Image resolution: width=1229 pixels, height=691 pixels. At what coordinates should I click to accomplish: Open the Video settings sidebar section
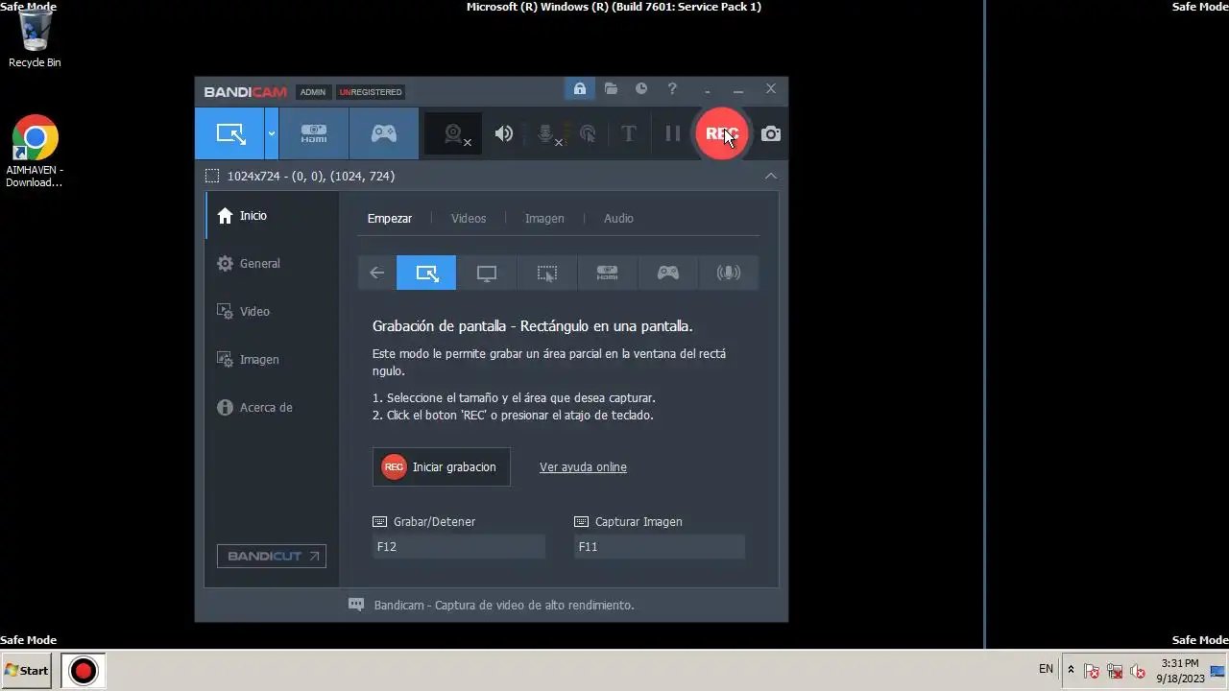point(272,312)
